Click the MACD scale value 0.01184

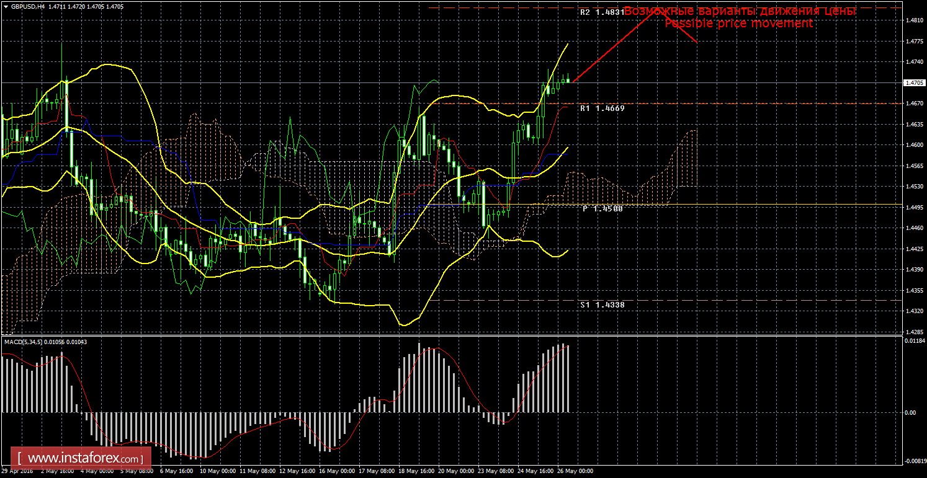pos(915,341)
